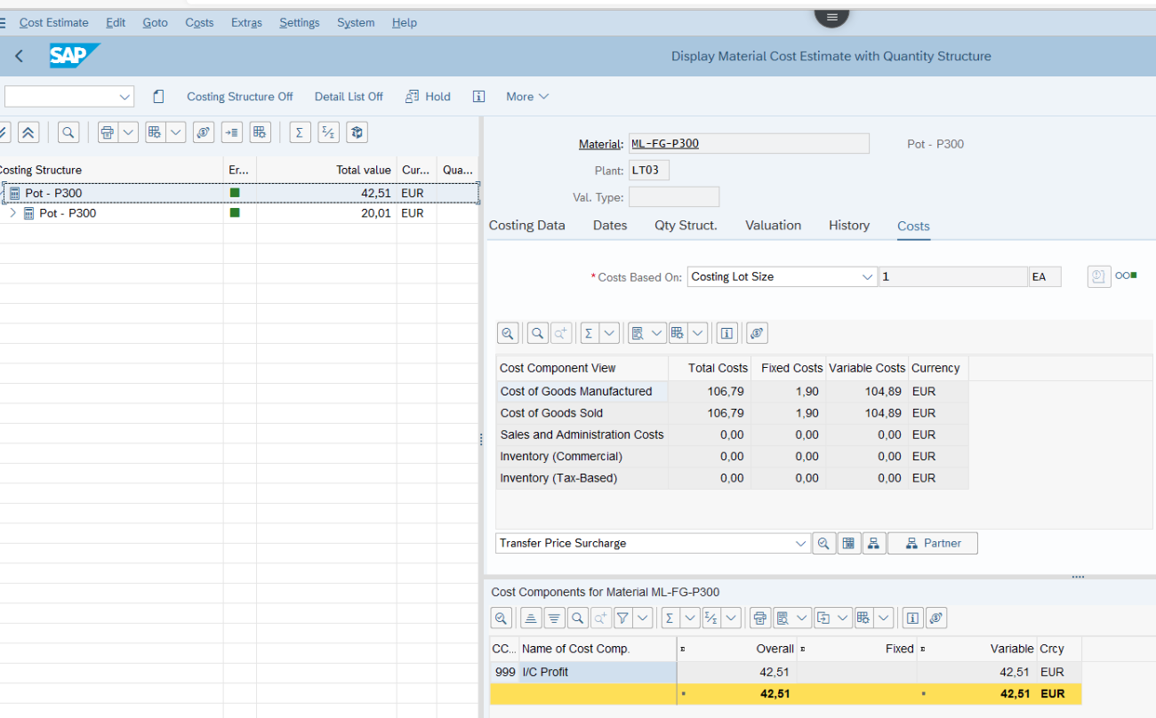
Task: Click total sum icon in cost component view toolbar
Action: click(x=589, y=333)
